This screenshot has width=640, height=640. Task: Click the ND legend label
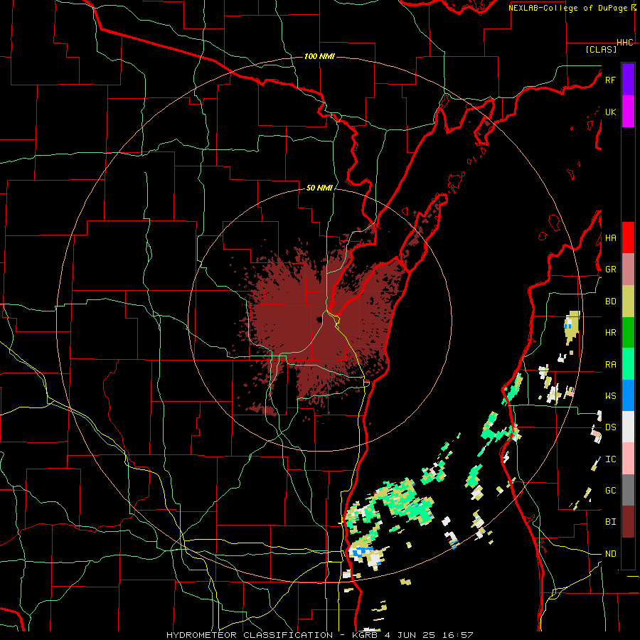(610, 554)
